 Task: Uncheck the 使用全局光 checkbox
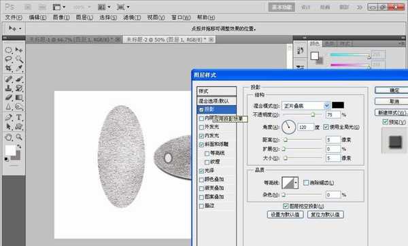(x=326, y=127)
